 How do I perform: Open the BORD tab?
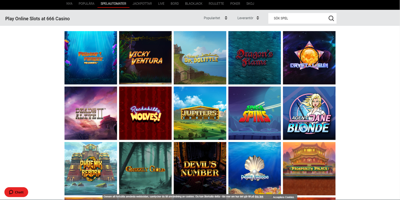pos(174,4)
